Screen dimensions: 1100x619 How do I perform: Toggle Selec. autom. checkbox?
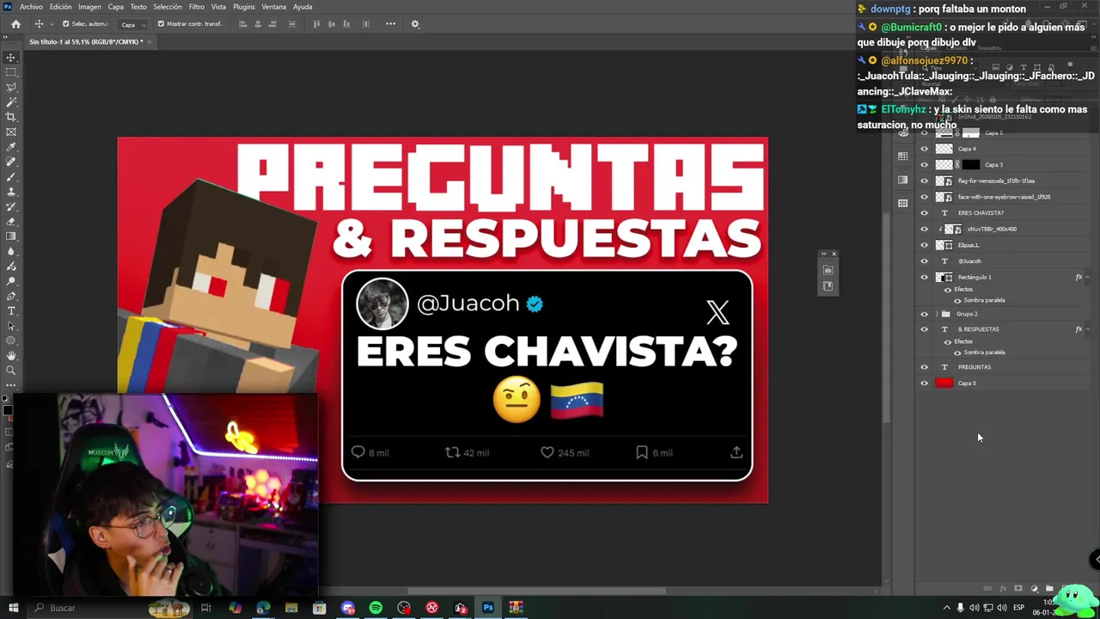(65, 24)
